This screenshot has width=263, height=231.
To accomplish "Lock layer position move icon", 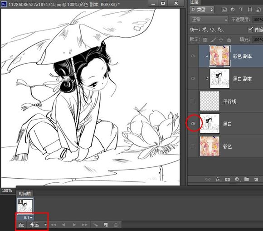I will click(221, 40).
